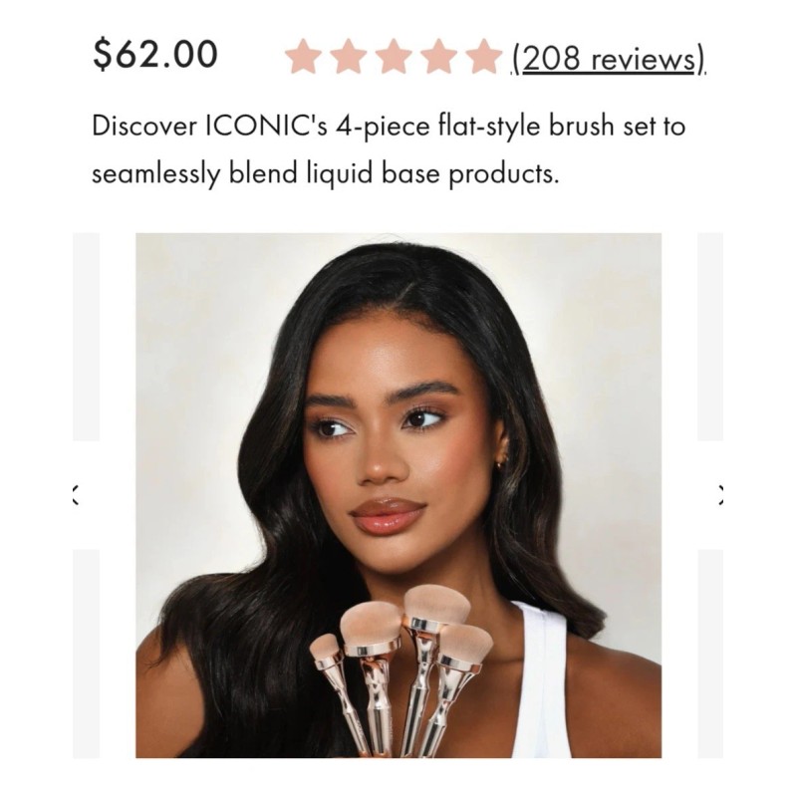Advance carousel with the right arrow
This screenshot has height=797, width=797.
point(720,495)
